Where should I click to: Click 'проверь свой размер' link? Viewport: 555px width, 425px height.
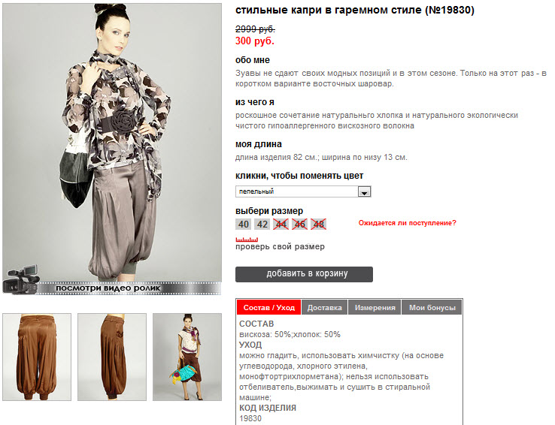(x=280, y=246)
